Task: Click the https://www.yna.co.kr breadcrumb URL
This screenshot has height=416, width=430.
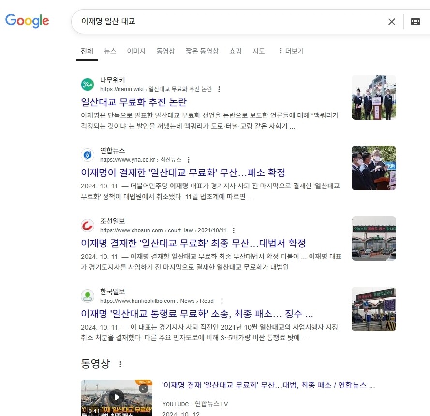Action: pyautogui.click(x=141, y=159)
